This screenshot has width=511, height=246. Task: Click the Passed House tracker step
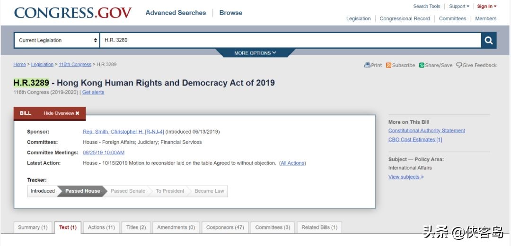point(82,191)
